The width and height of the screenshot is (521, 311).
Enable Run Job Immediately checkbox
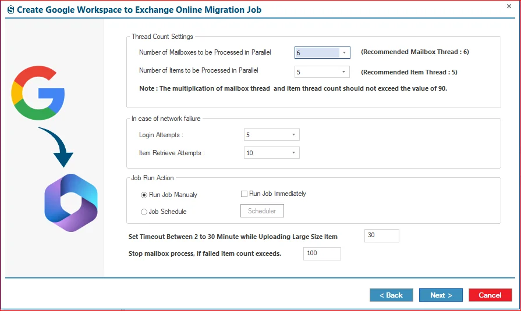[244, 194]
